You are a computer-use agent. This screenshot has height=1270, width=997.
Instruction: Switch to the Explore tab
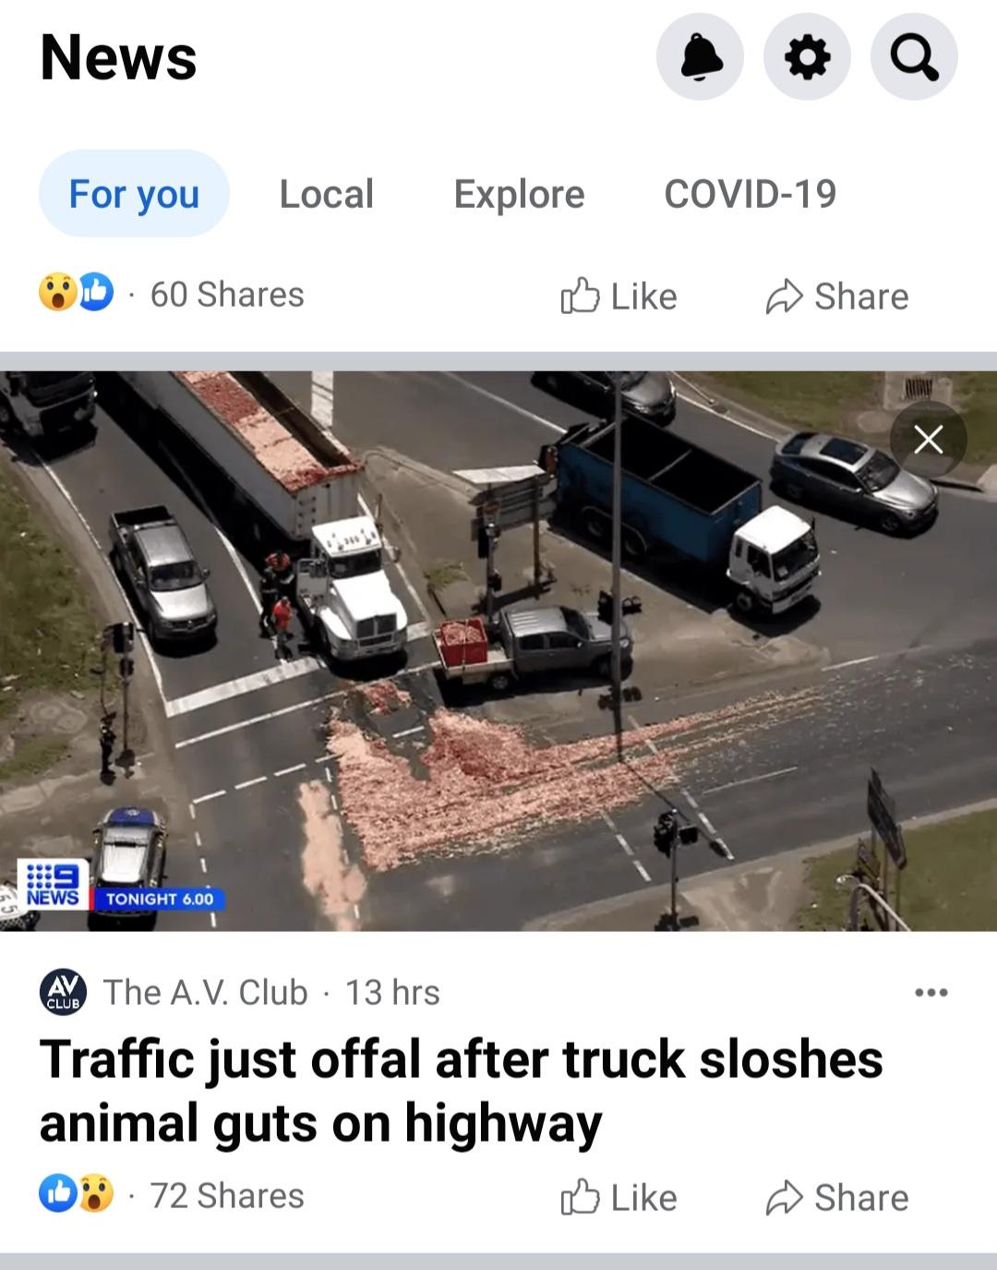519,194
